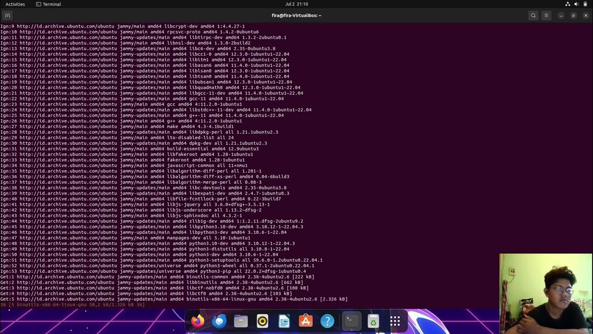593x334 pixels.
Task: Open the Files manager in the dock
Action: coord(241,321)
